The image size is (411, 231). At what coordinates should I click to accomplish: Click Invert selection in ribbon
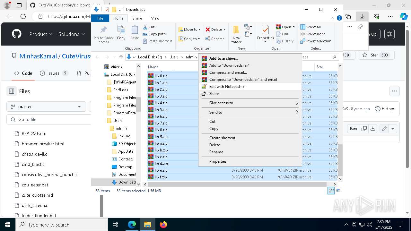point(316,41)
